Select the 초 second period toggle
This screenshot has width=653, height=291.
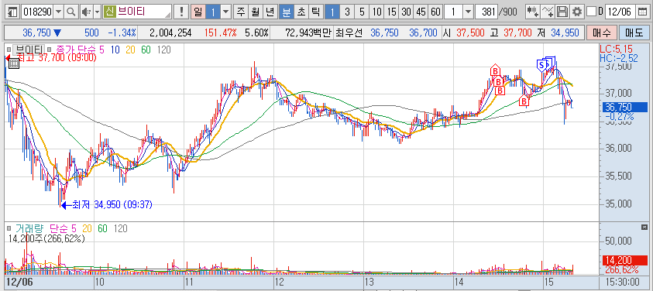pyautogui.click(x=301, y=12)
